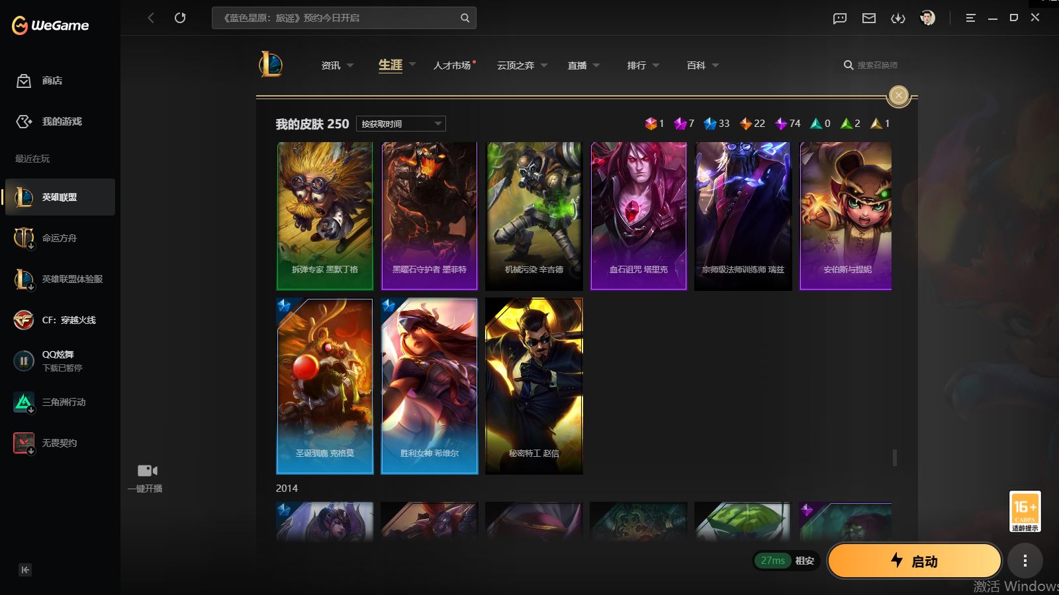
Task: Expand the 排行 dropdown menu
Action: (x=656, y=65)
